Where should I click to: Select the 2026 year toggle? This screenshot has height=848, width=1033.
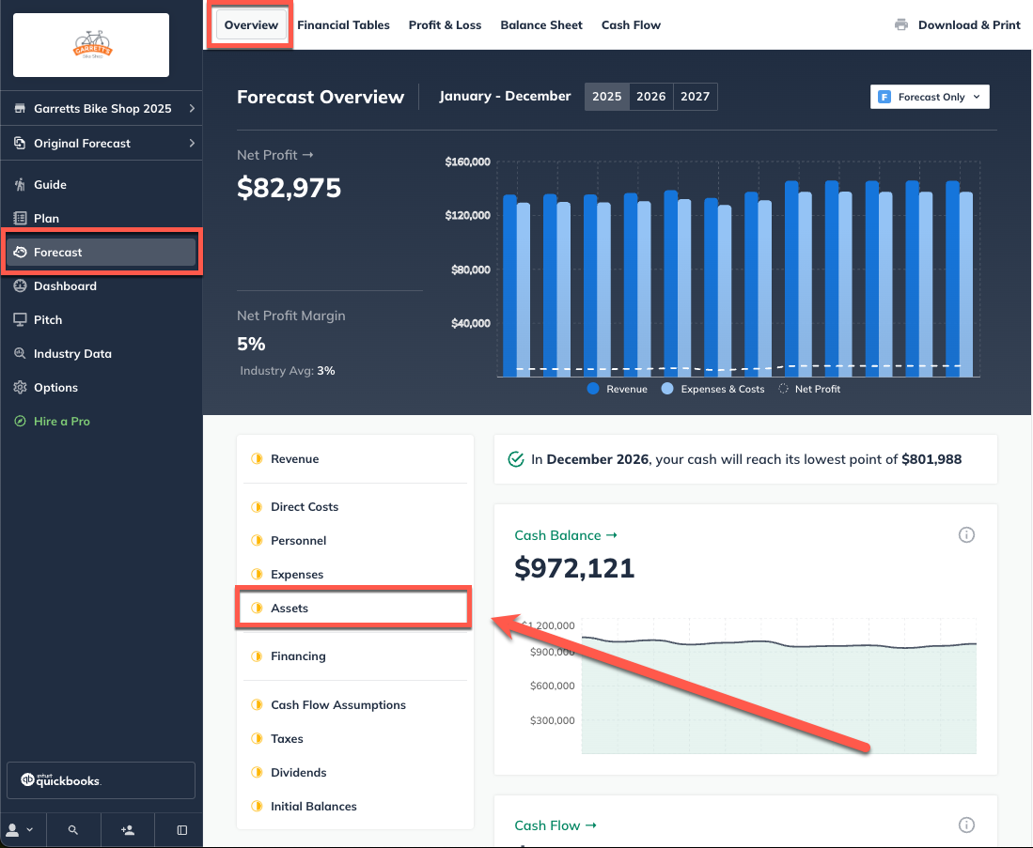tap(651, 97)
